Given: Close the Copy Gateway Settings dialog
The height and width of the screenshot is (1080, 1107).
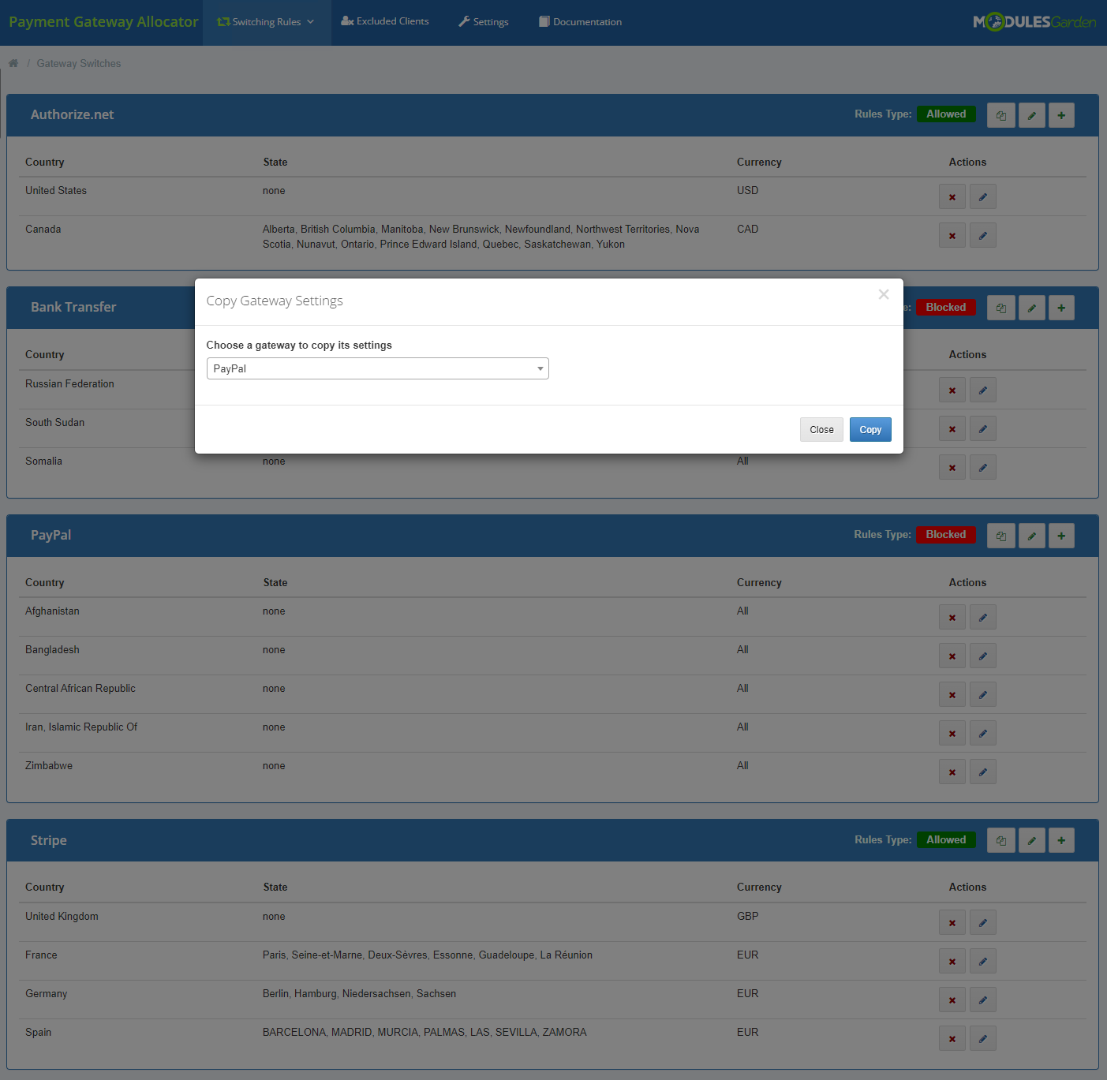Looking at the screenshot, I should [x=821, y=429].
